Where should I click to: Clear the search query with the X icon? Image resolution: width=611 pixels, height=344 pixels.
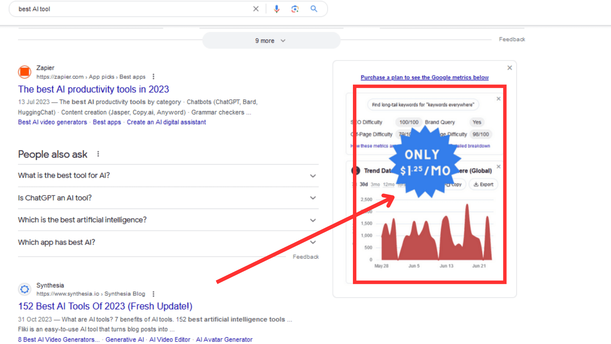click(x=256, y=9)
